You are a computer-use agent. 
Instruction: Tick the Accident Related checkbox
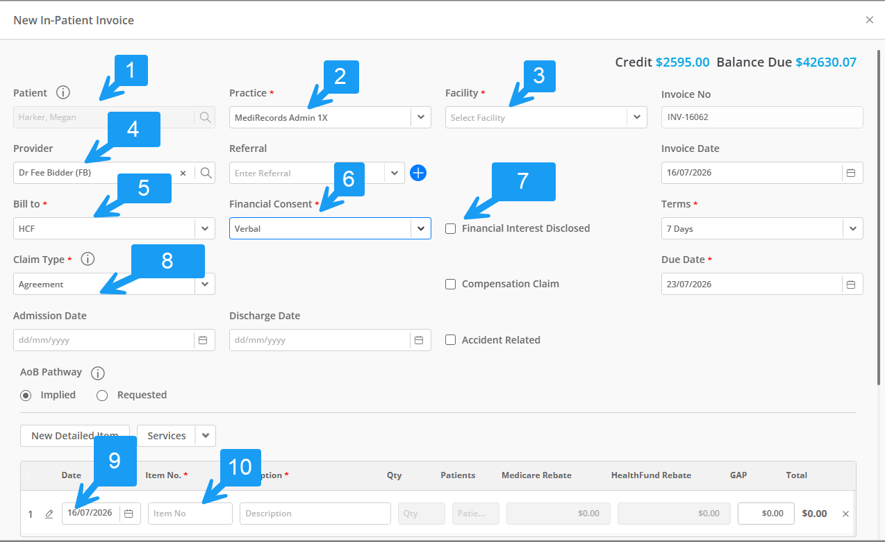tap(451, 340)
